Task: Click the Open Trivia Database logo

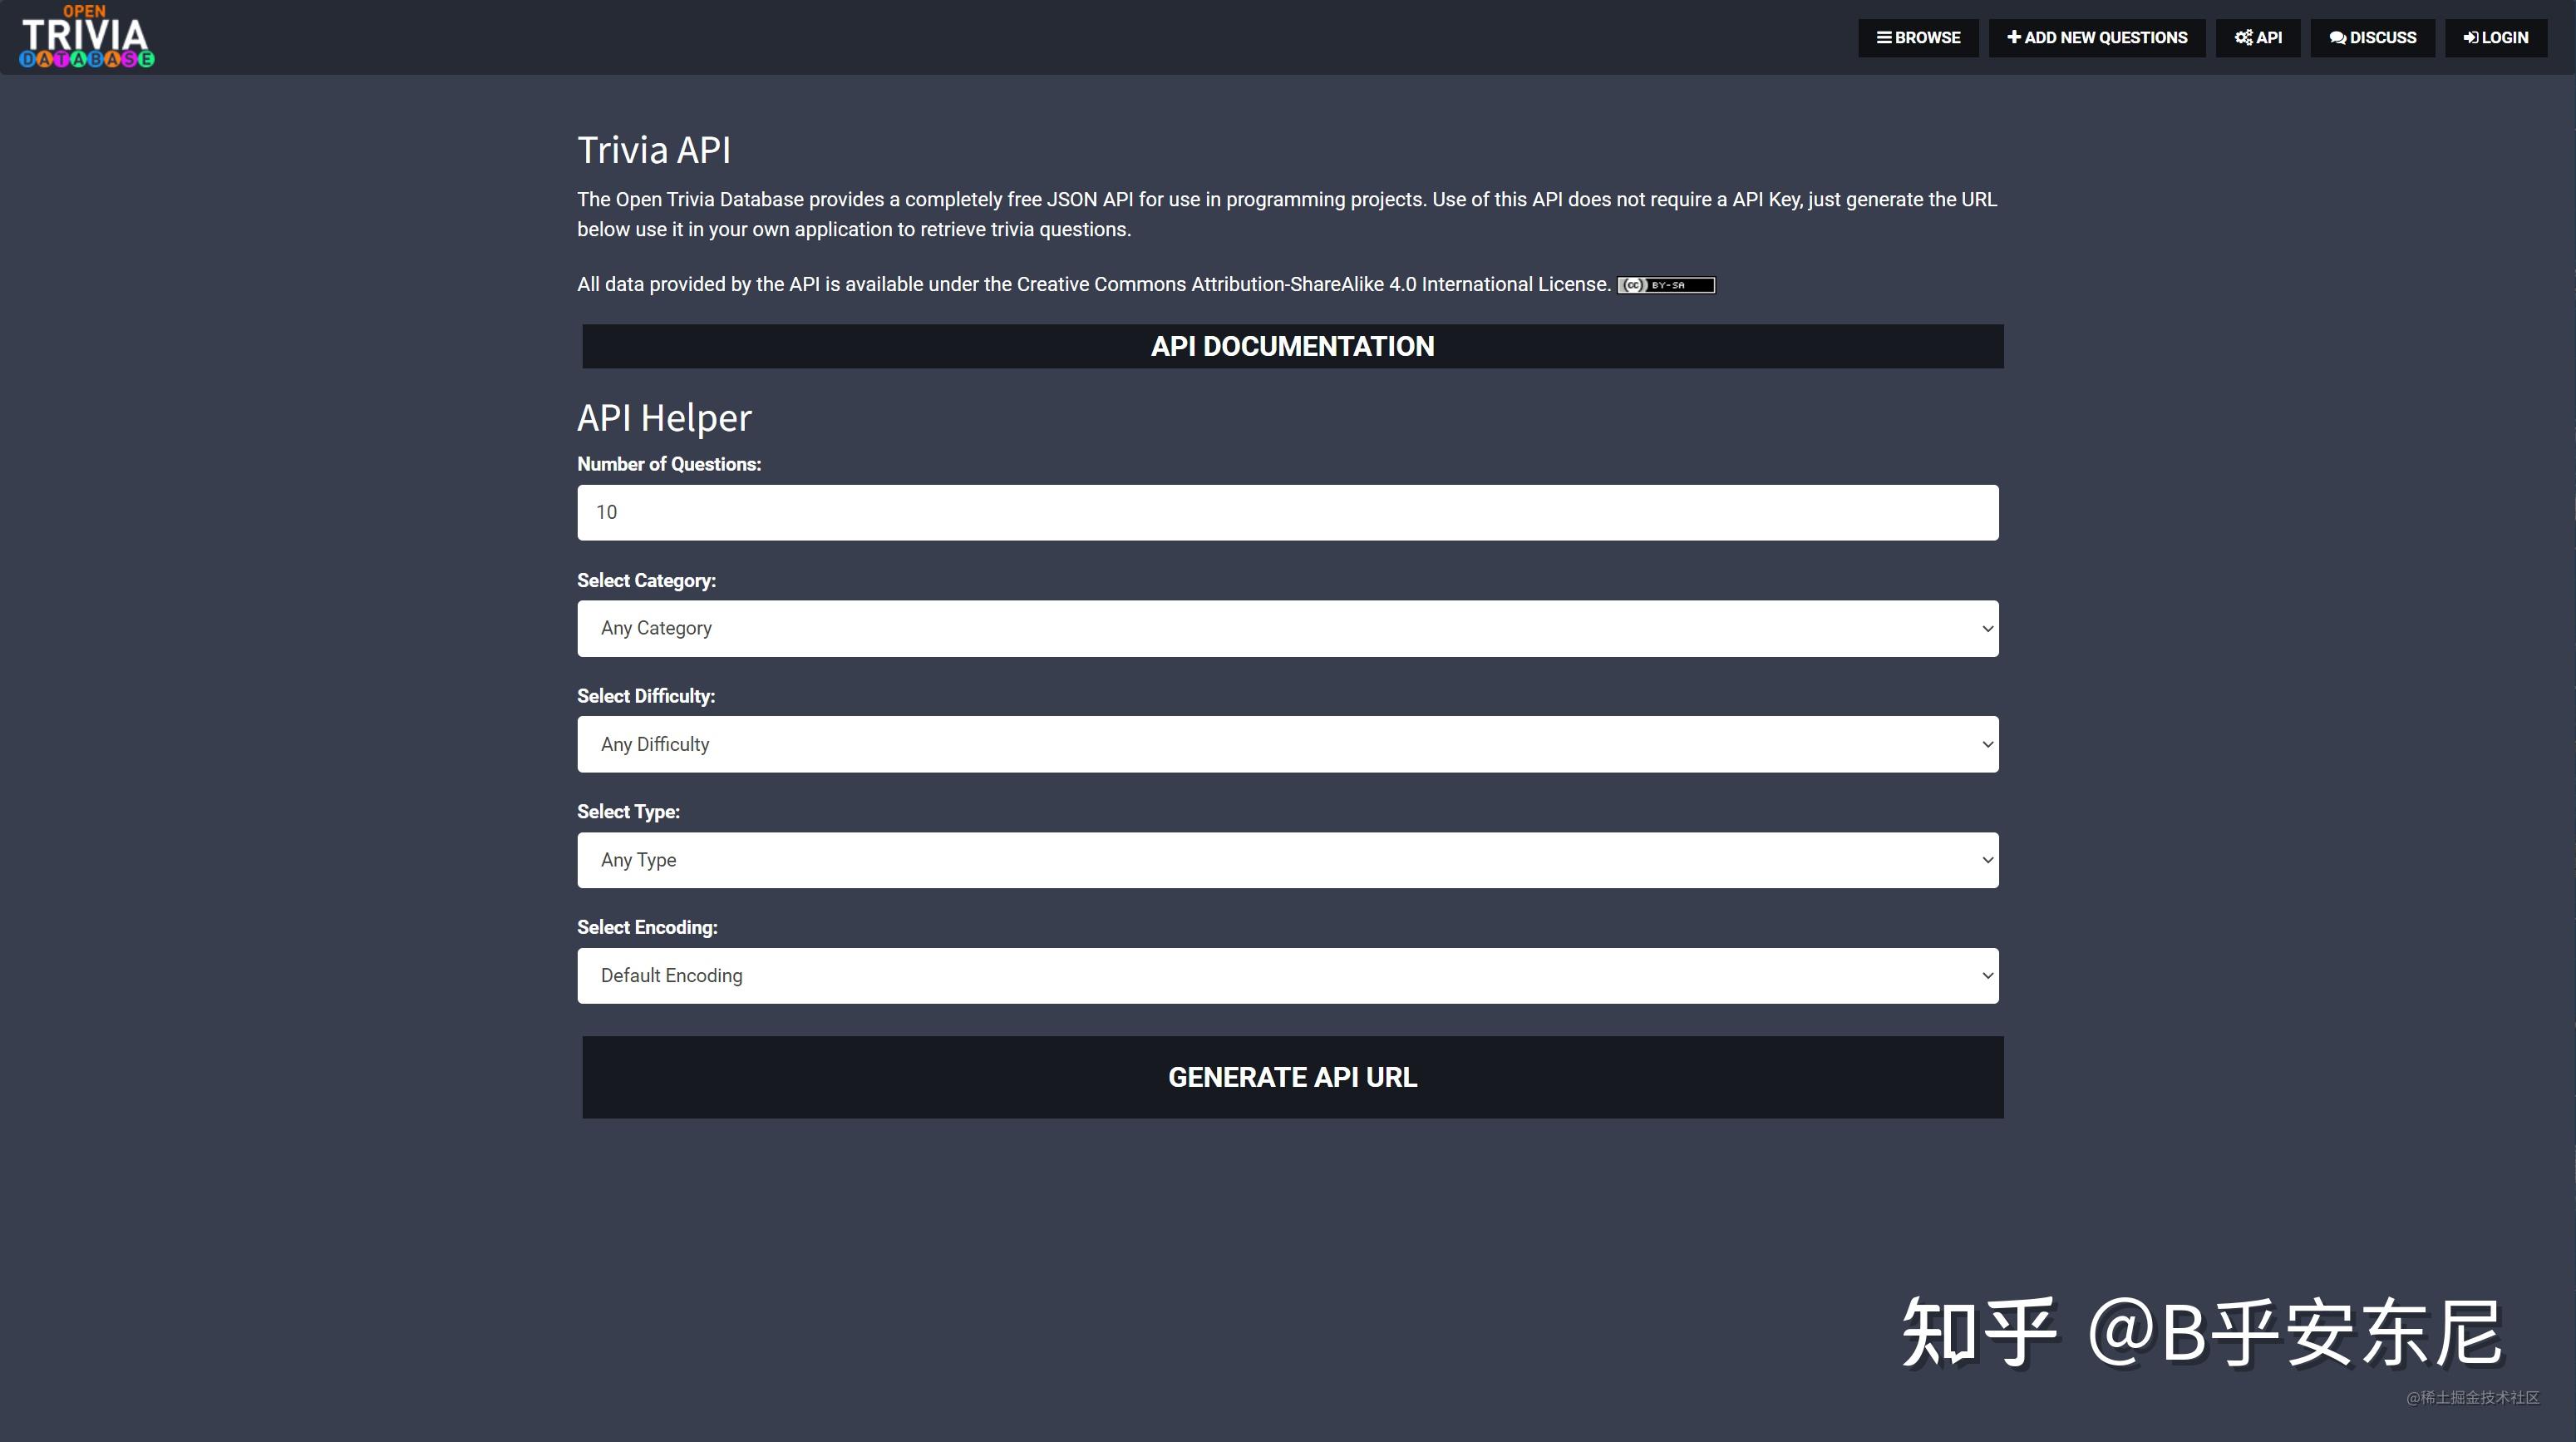Action: 87,37
